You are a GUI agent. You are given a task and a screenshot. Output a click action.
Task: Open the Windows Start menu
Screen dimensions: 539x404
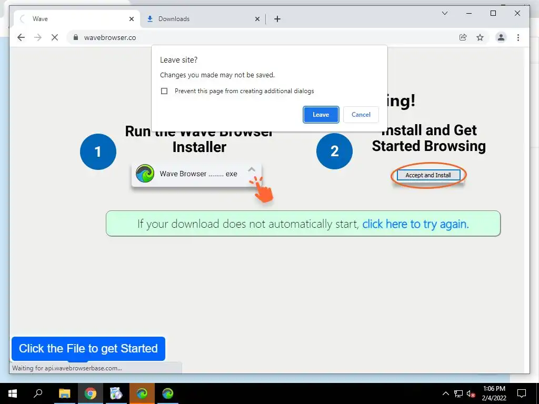tap(13, 393)
